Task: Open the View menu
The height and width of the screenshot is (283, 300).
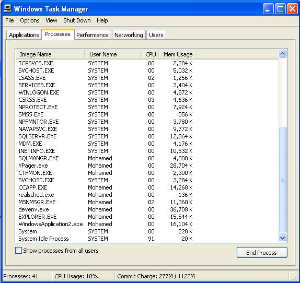Action: tap(51, 20)
